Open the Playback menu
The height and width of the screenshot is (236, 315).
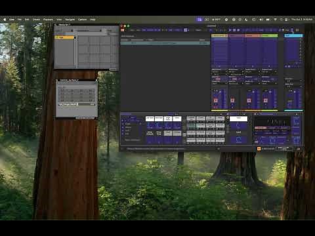[48, 20]
